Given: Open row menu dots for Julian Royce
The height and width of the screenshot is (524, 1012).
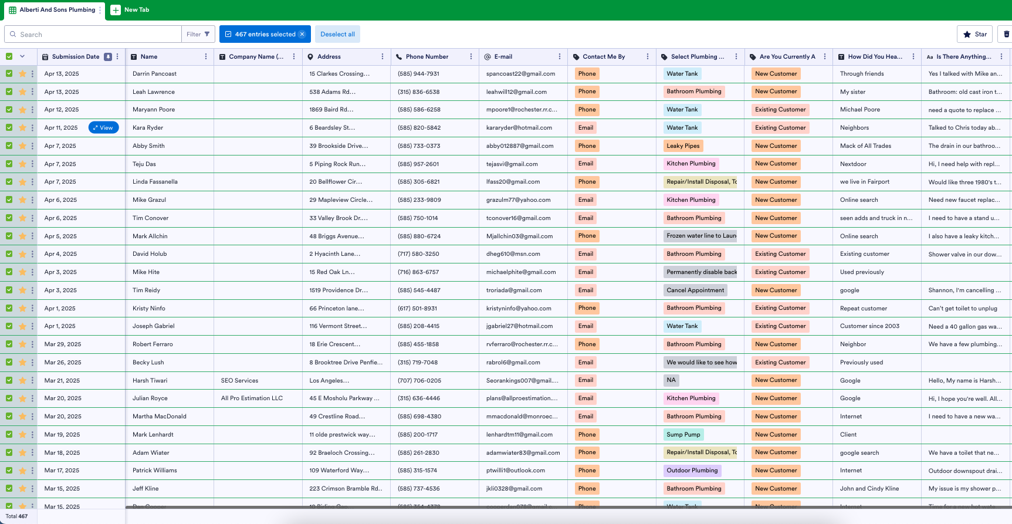Looking at the screenshot, I should 32,398.
